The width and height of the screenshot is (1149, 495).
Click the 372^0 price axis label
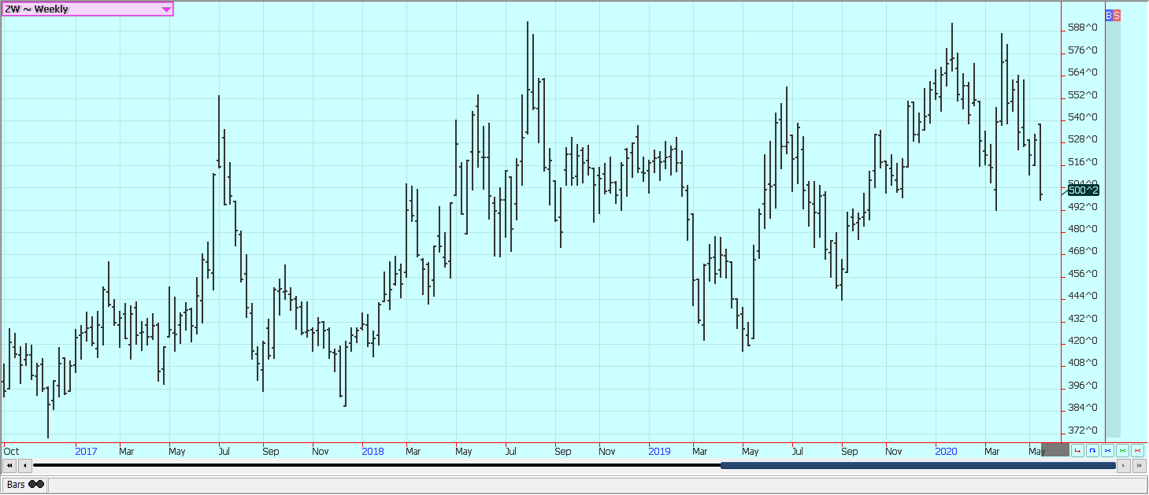click(x=1083, y=430)
